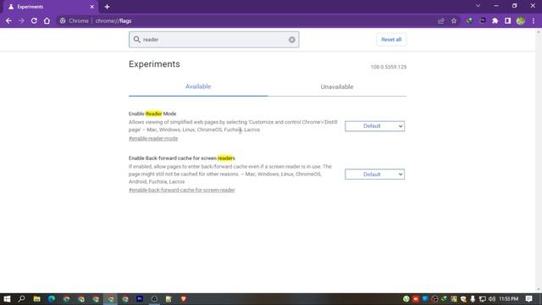Clear the flags search text
Image resolution: width=542 pixels, height=305 pixels.
point(291,40)
